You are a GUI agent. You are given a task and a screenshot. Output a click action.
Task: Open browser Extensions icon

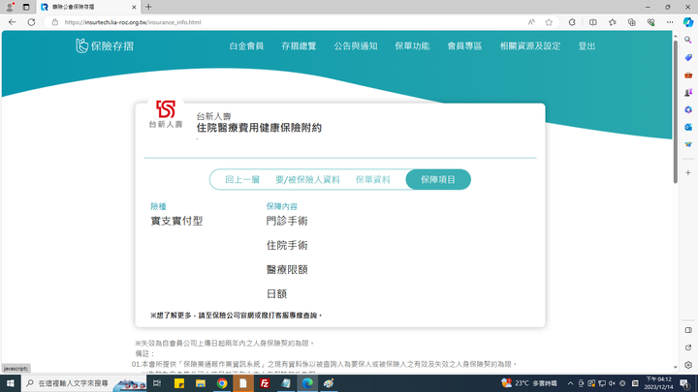572,22
